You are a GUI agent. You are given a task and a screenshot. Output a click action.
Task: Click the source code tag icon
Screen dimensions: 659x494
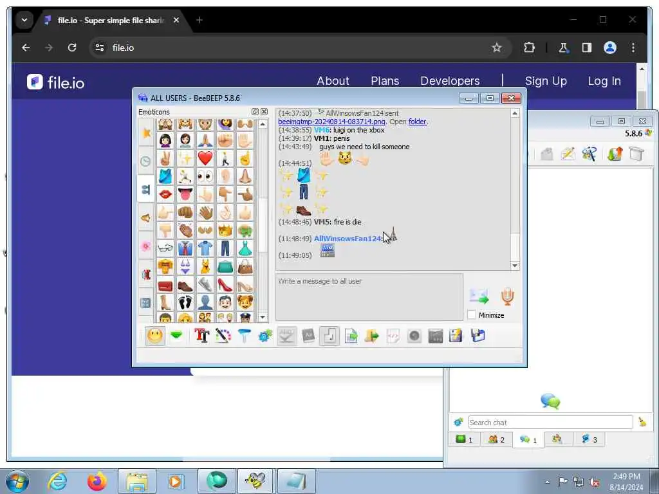393,336
